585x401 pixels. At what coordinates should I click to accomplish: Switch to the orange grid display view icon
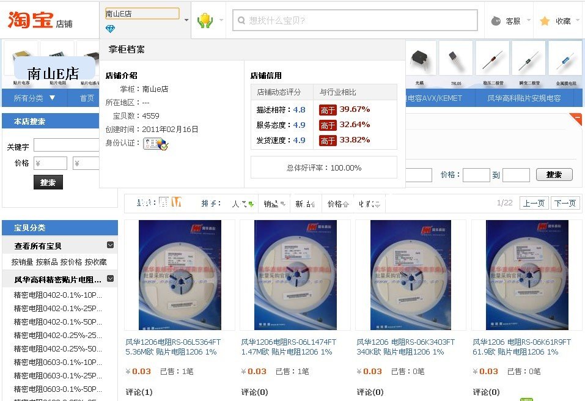[x=177, y=202]
